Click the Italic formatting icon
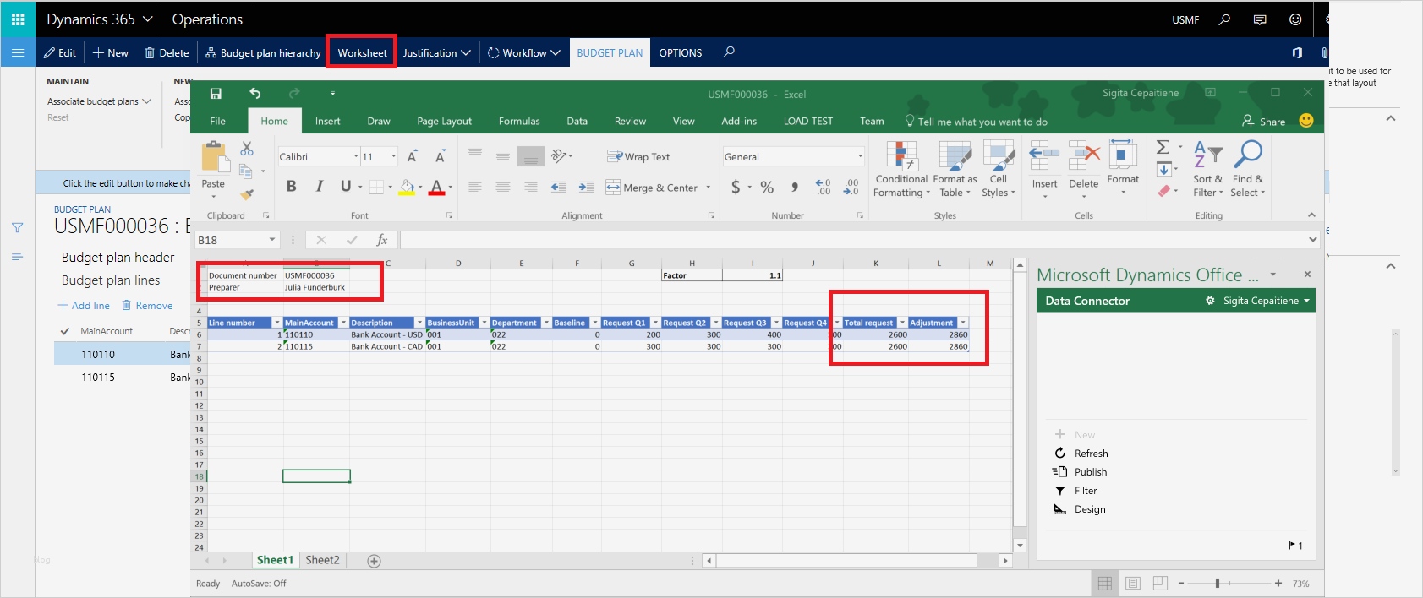 pyautogui.click(x=319, y=187)
